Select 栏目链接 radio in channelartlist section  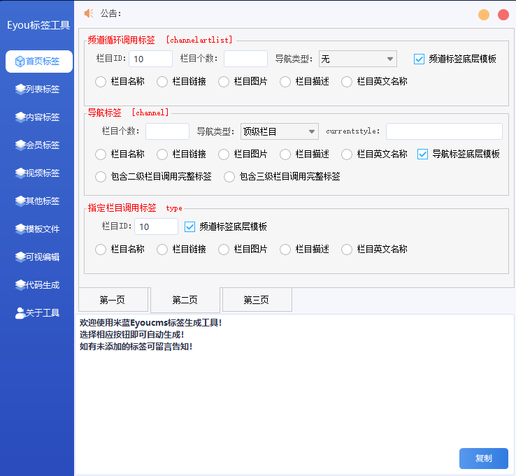point(162,82)
